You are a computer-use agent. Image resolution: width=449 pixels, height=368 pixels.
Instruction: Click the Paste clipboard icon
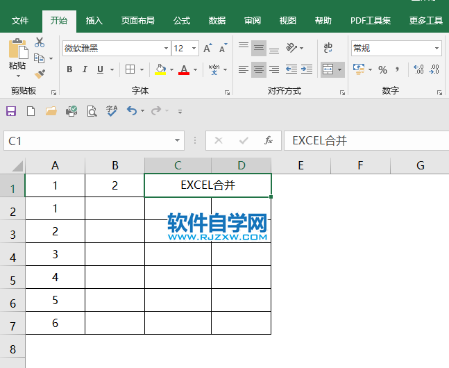pyautogui.click(x=18, y=49)
